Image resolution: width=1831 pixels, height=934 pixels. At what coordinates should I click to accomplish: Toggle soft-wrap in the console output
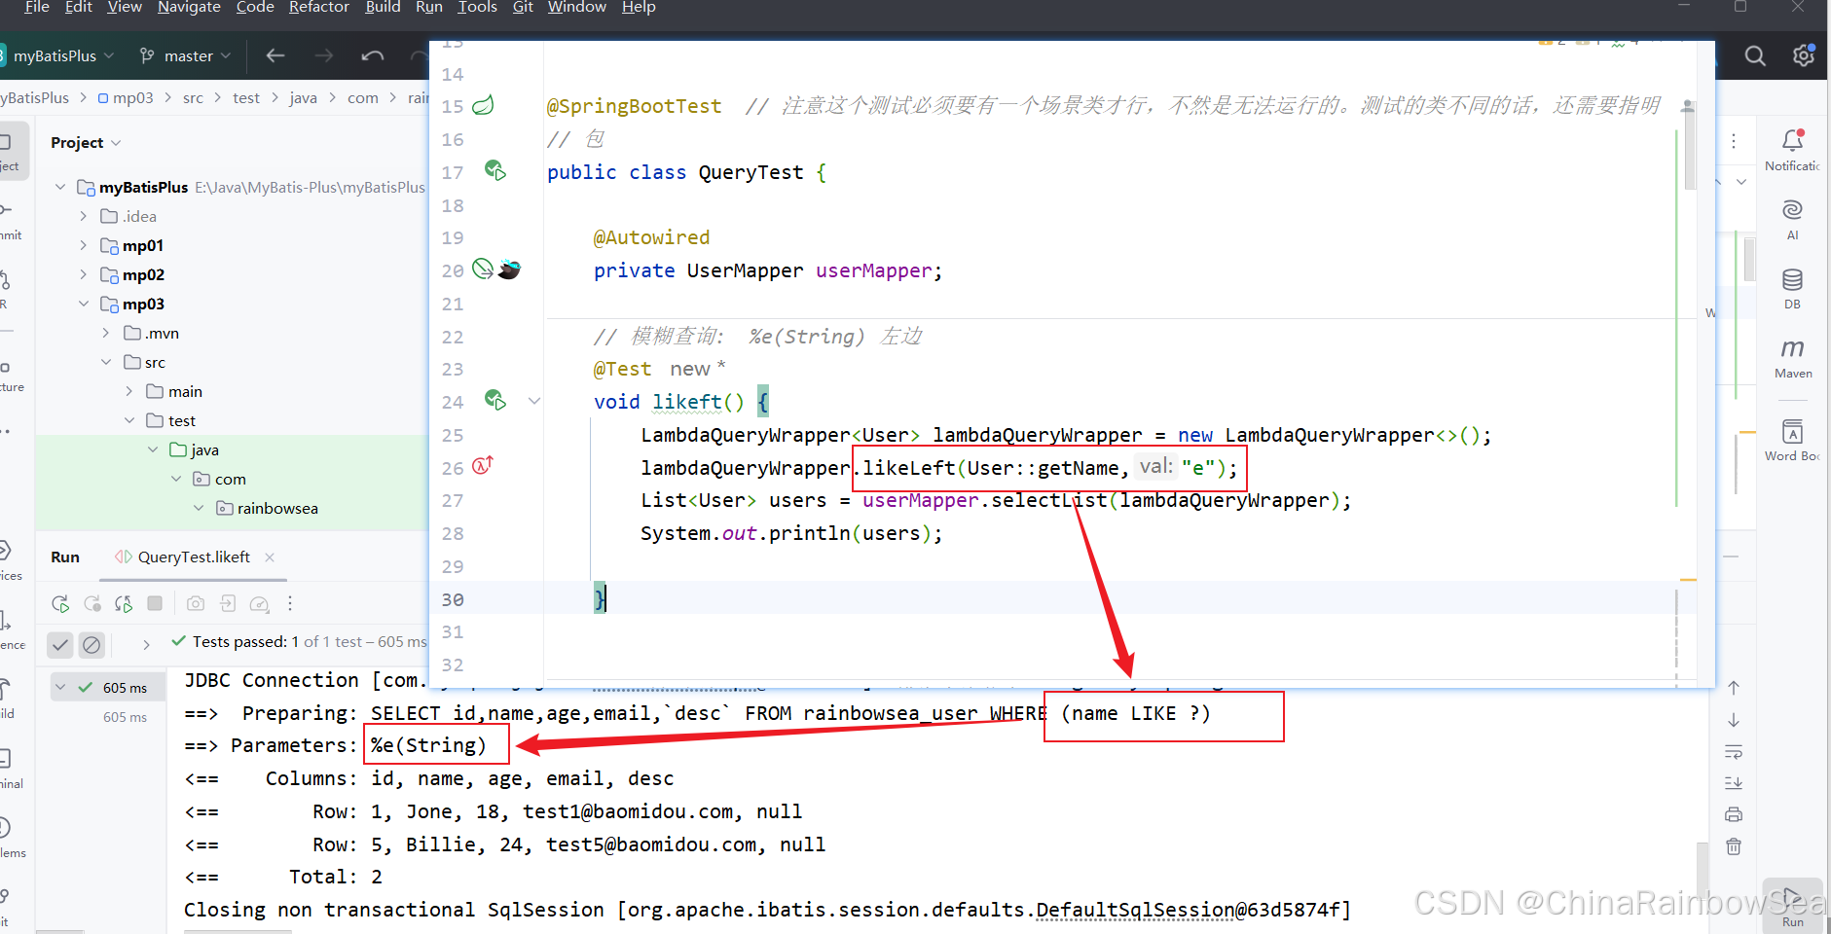coord(1734,751)
